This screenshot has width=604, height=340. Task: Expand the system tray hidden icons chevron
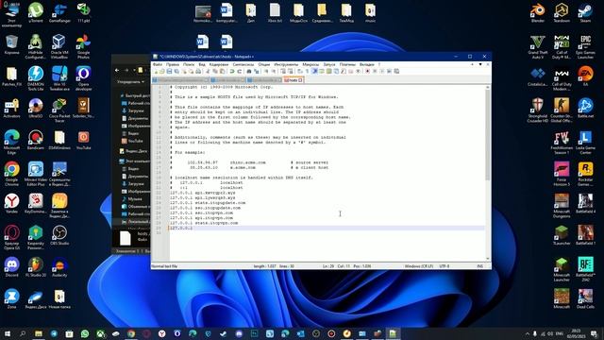pos(527,333)
